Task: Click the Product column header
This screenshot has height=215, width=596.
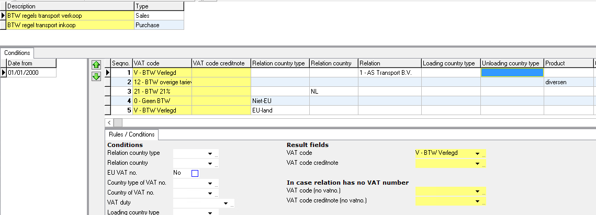Action: tap(568, 63)
